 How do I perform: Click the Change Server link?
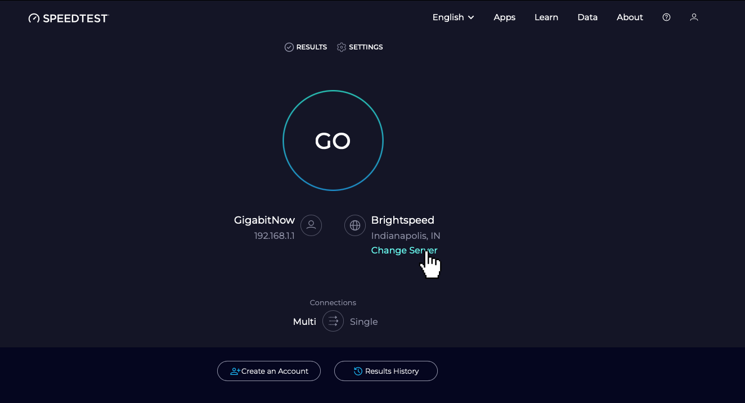(x=404, y=250)
